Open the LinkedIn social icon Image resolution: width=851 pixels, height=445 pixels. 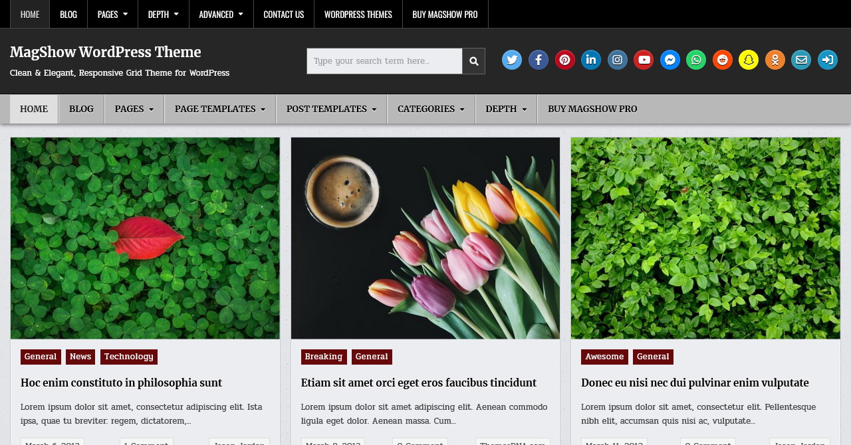click(x=591, y=60)
